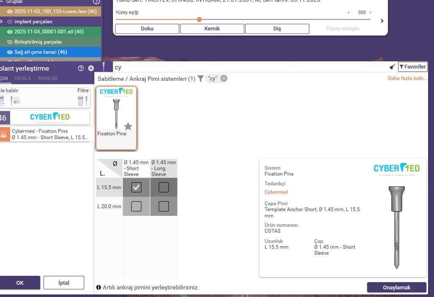Viewport: 434px width, 297px height.
Task: Collapse the Gruplar panel
Action: pyautogui.click(x=2, y=2)
